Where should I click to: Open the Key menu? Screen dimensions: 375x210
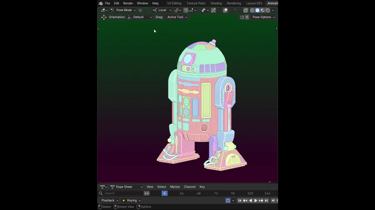(x=202, y=187)
